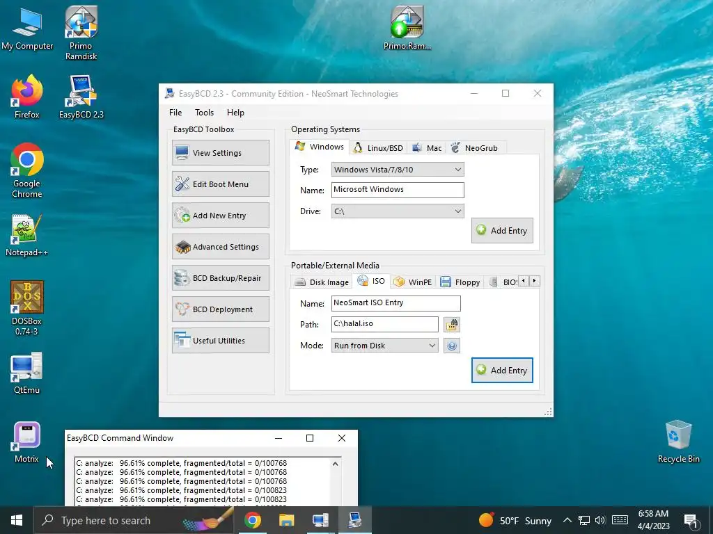Open My Computer desktop icon
The image size is (713, 534).
[x=27, y=29]
